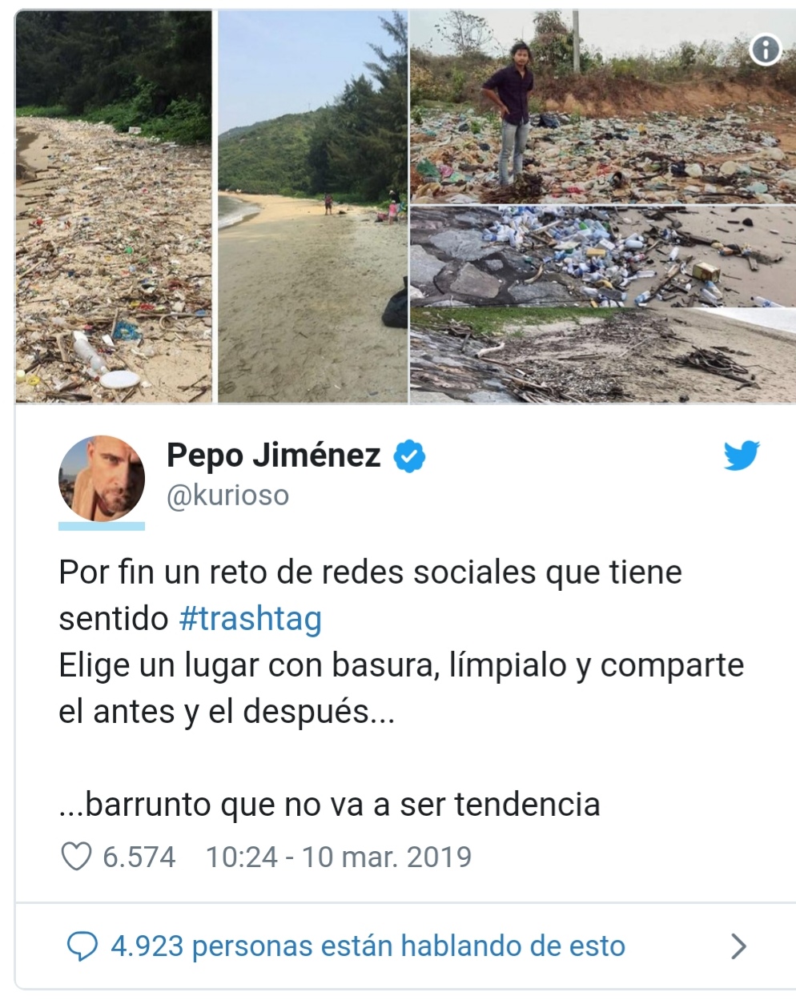Click the info icon on the photo

point(765,50)
